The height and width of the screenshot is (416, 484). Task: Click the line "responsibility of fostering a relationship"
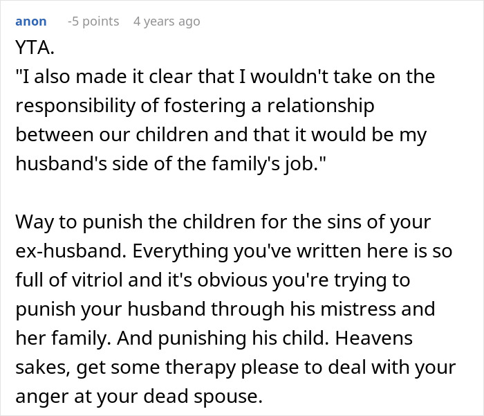194,106
